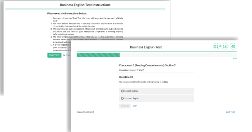Click the Samira meeting sentence text
This screenshot has width=252, height=132.
pos(144,82)
